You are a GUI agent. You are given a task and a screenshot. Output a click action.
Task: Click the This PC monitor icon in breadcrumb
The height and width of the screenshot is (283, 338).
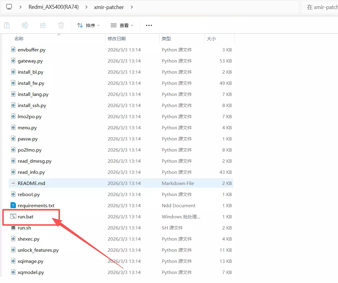(9, 7)
